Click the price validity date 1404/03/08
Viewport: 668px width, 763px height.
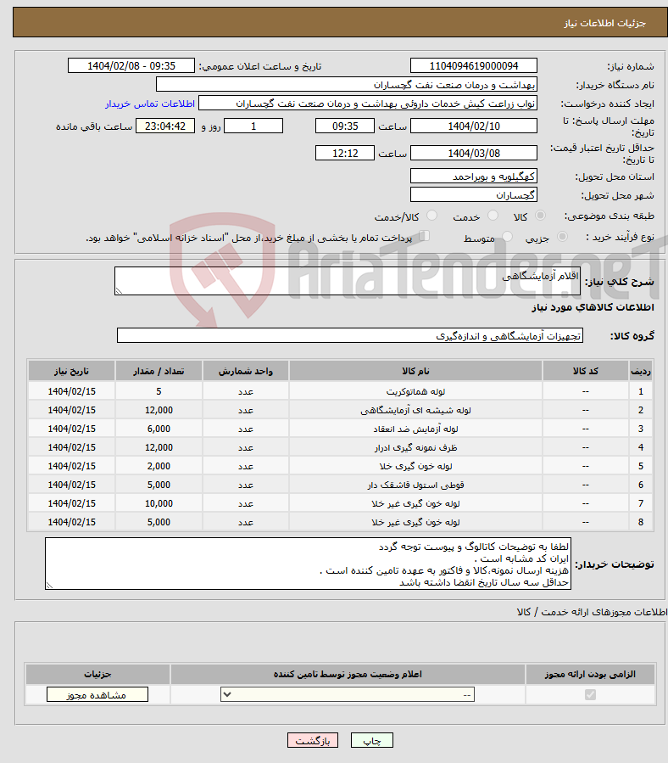pyautogui.click(x=474, y=154)
